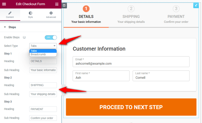Click the responsive mode monitor icon
Viewport: 202px width, 123px height.
(24, 38)
